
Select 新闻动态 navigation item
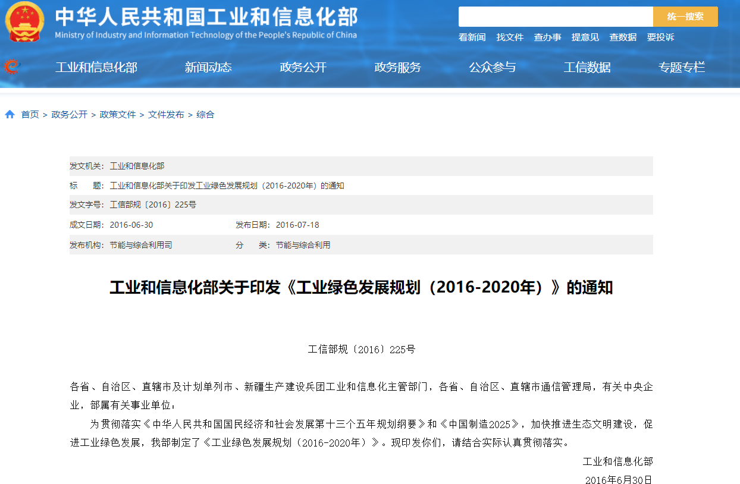click(x=208, y=67)
